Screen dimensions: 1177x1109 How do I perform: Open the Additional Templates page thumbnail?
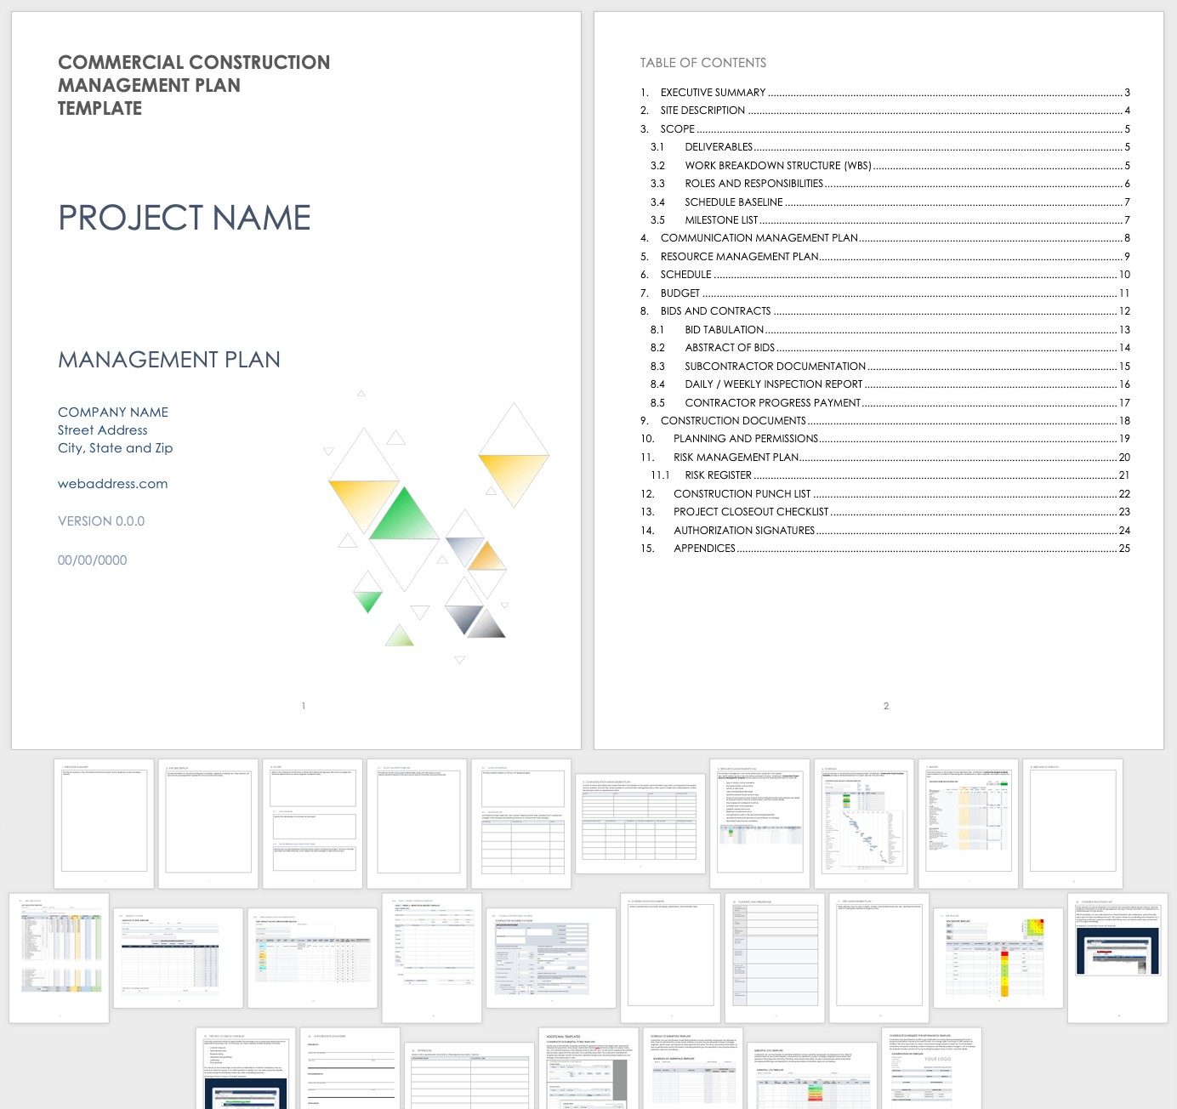(x=588, y=1068)
